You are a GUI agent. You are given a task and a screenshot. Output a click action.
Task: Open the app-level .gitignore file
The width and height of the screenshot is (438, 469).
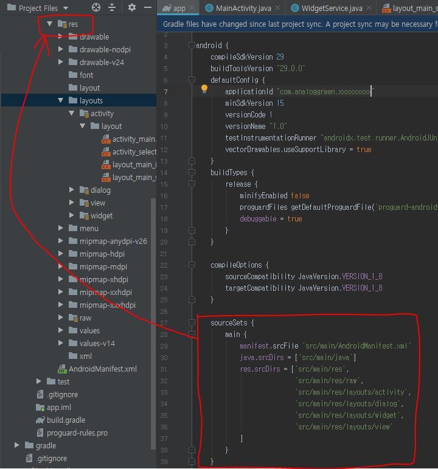point(57,395)
